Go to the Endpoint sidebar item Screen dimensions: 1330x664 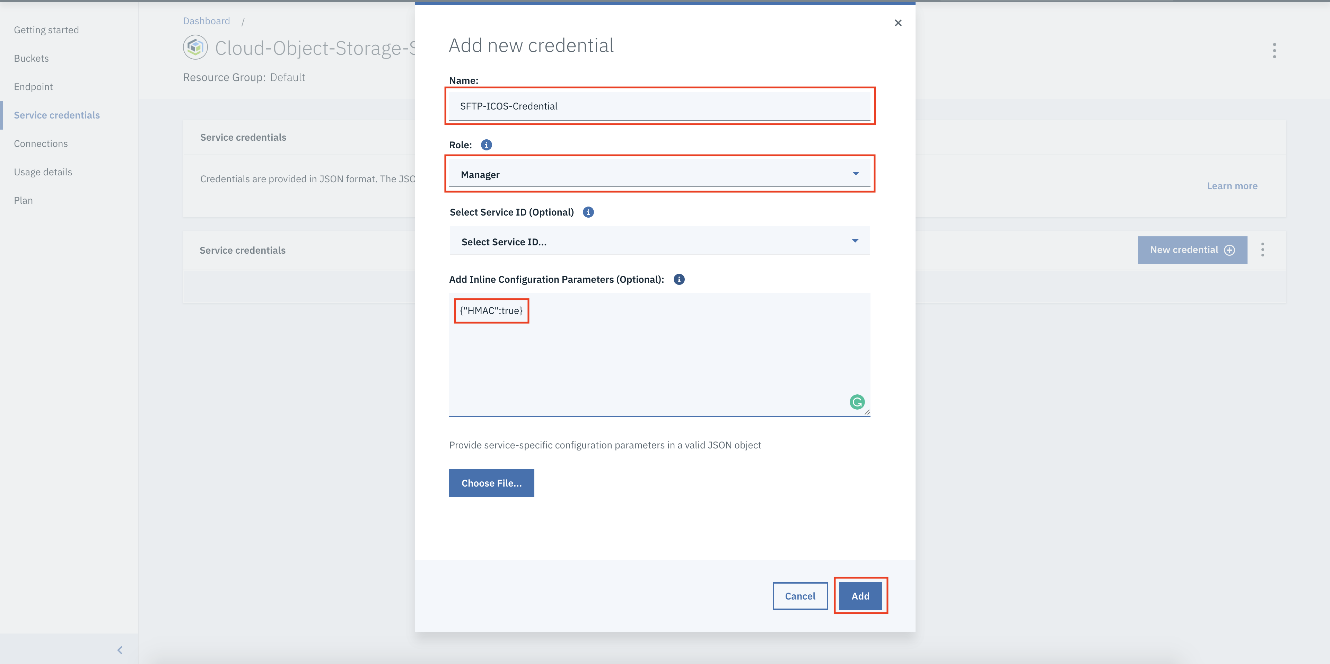tap(34, 87)
